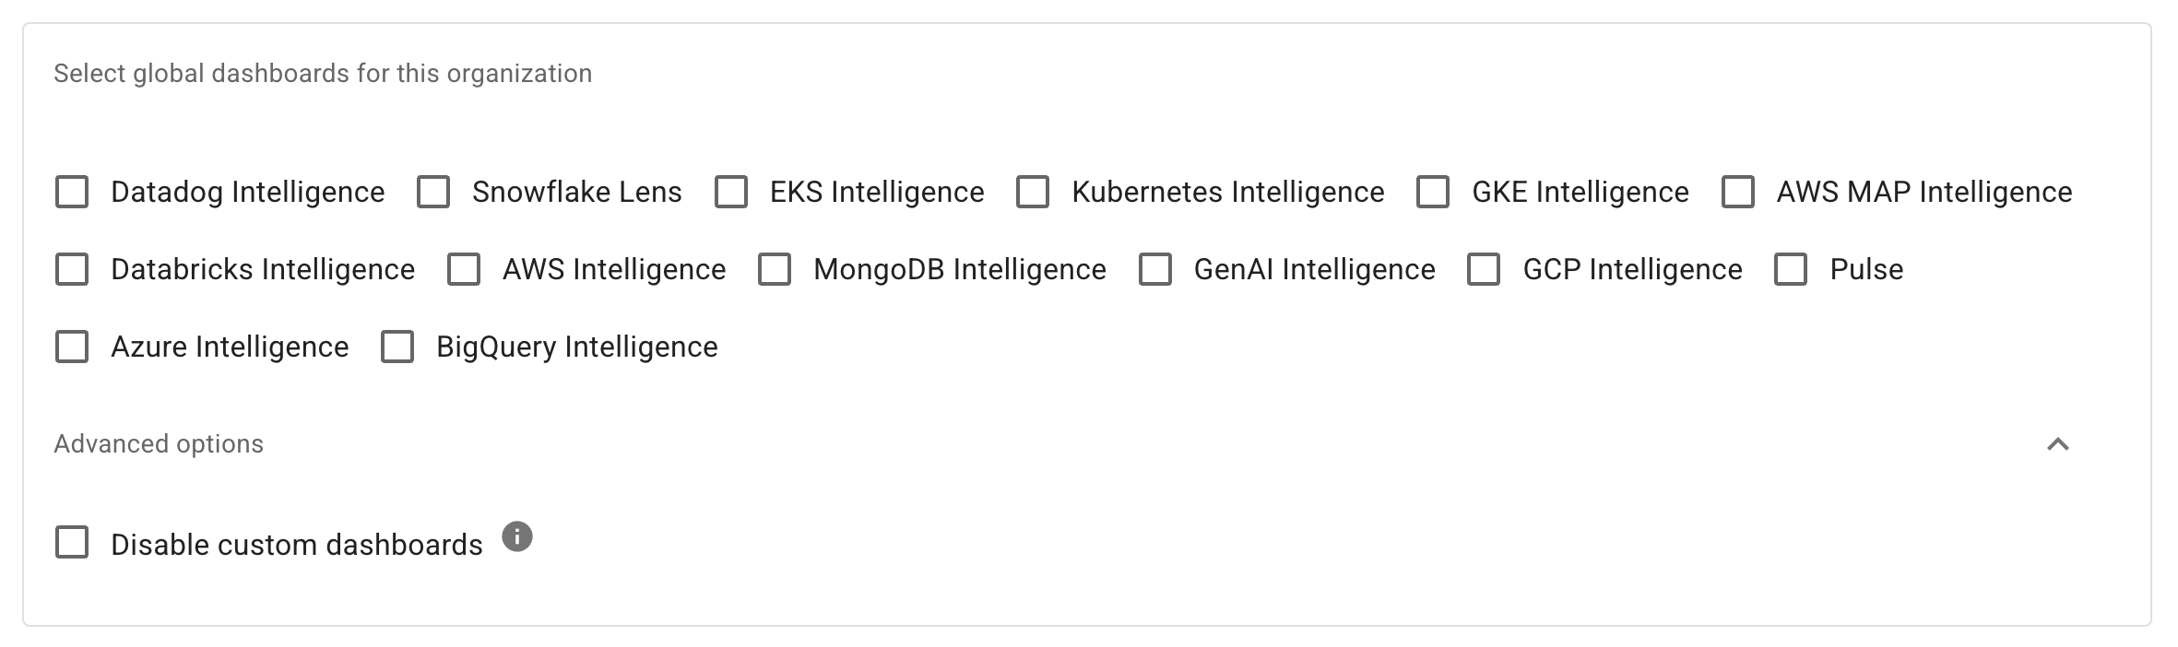The image size is (2178, 647).
Task: Toggle the Disable custom dashboards checkbox
Action: (x=72, y=543)
